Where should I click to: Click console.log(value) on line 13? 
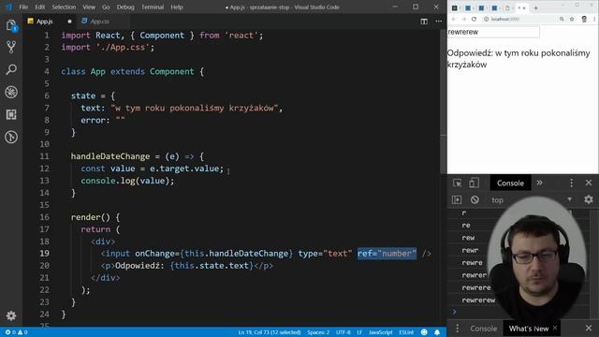tap(127, 181)
